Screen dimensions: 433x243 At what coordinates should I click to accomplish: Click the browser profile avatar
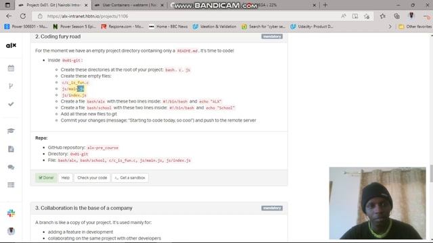click(411, 16)
